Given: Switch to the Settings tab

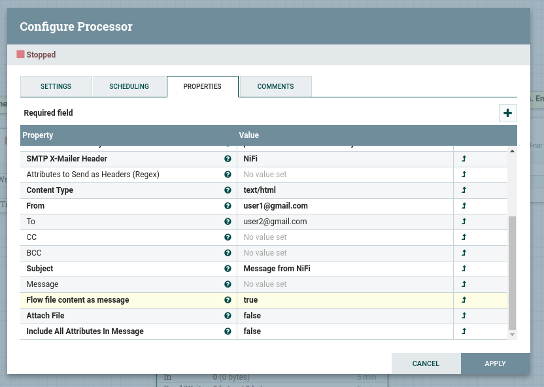Looking at the screenshot, I should (56, 86).
